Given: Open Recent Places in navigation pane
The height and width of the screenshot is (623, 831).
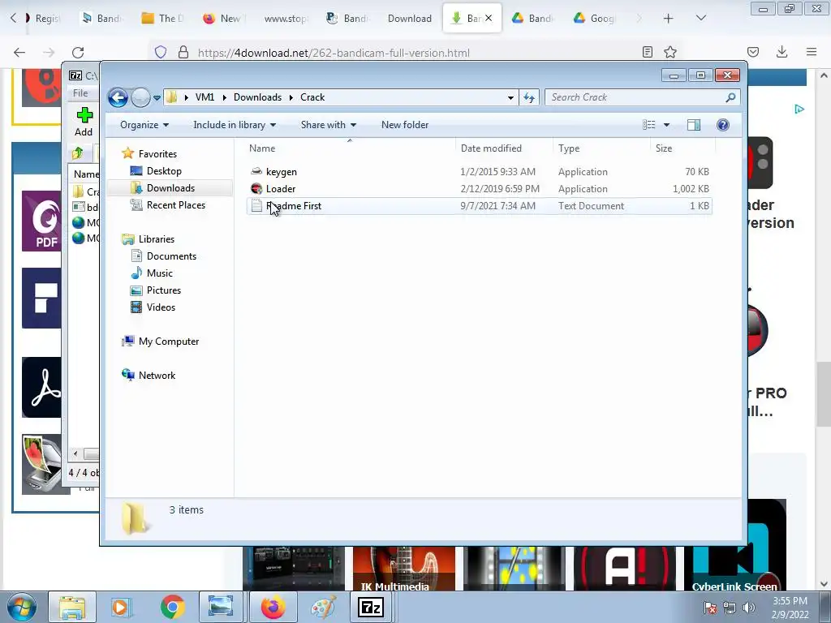Looking at the screenshot, I should click(175, 205).
